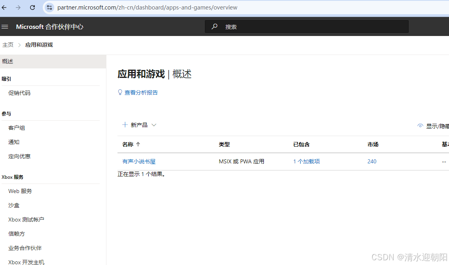
Task: Click the 吸引 section heading
Action: [x=6, y=79]
